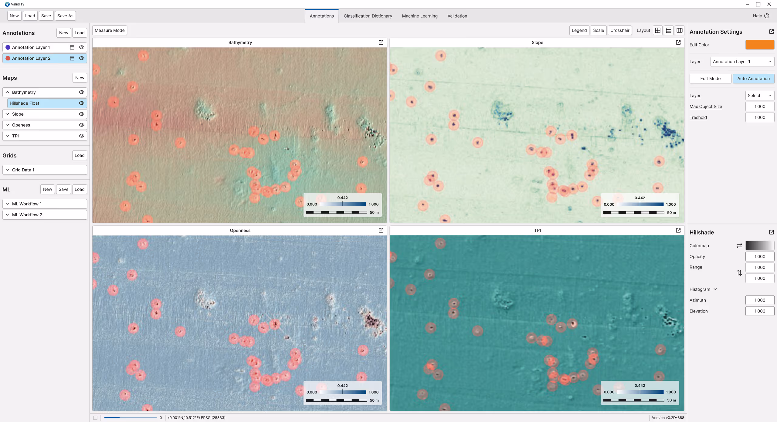Swap the Hillshade colormap direction
777x422 pixels.
pos(739,245)
